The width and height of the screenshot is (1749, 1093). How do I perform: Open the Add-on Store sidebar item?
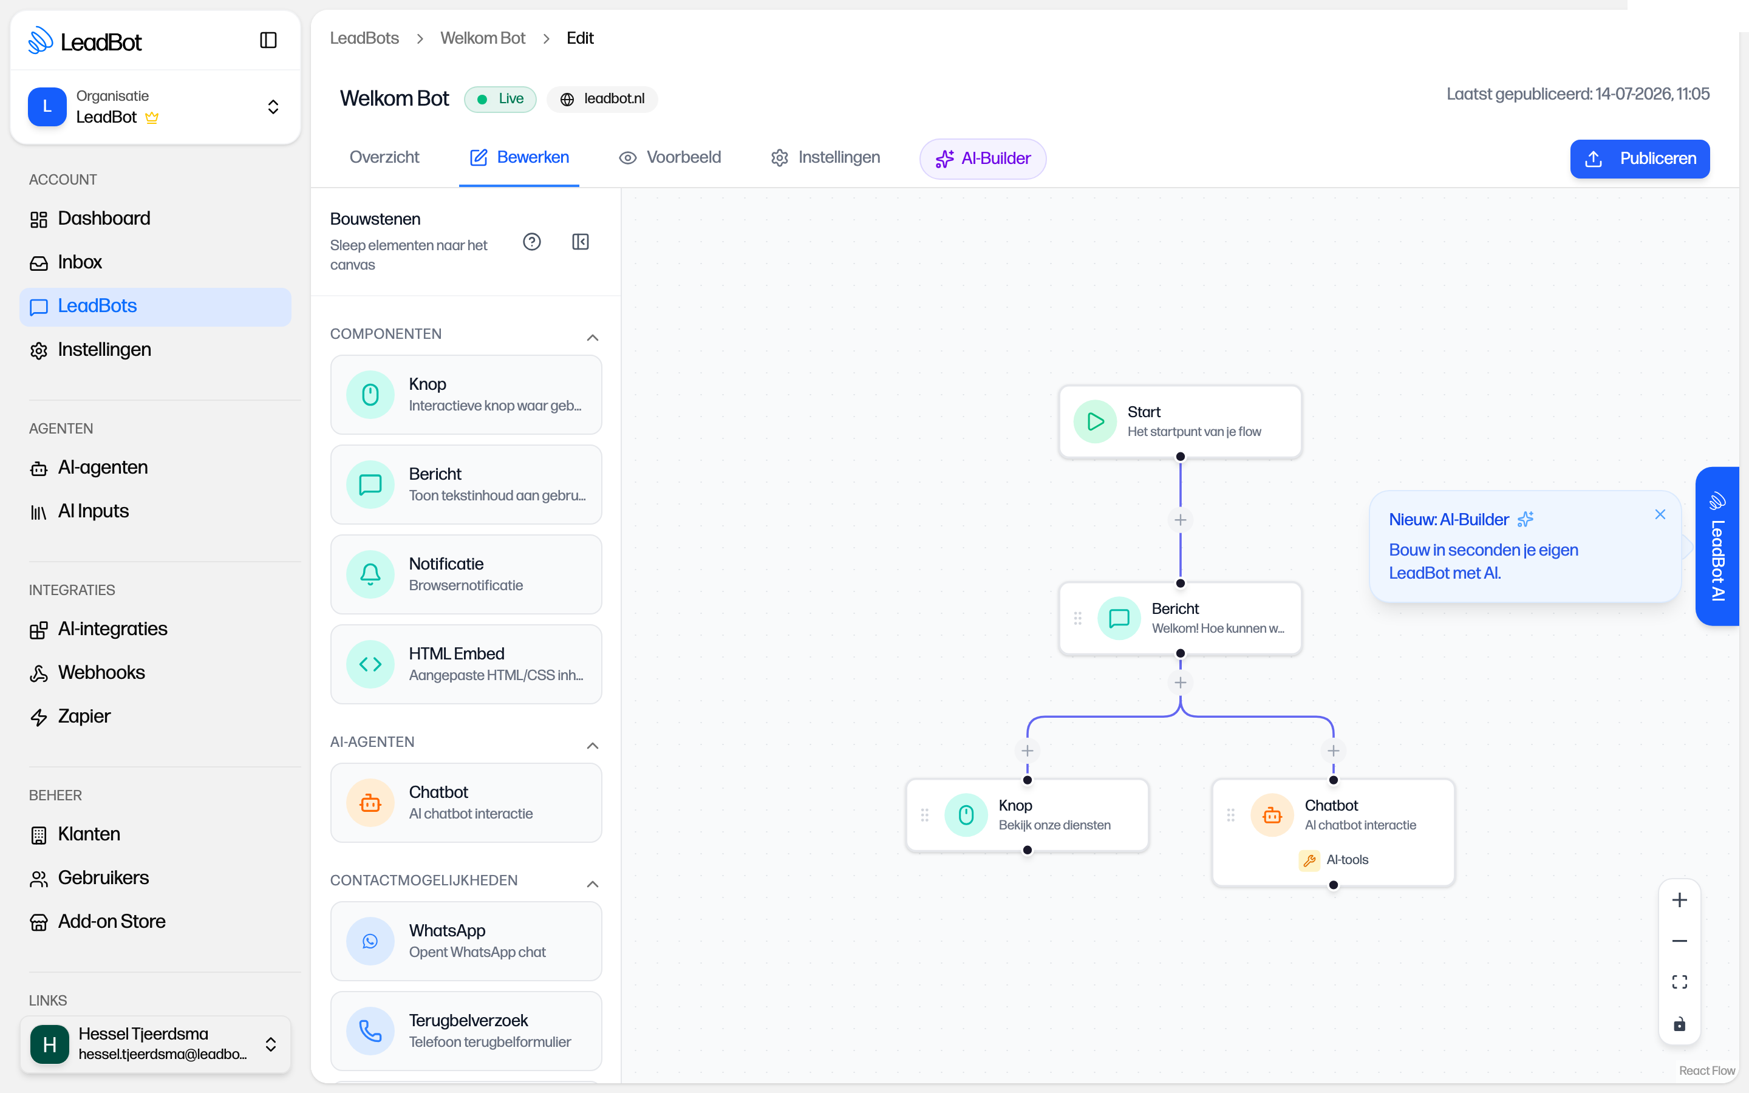pyautogui.click(x=155, y=922)
